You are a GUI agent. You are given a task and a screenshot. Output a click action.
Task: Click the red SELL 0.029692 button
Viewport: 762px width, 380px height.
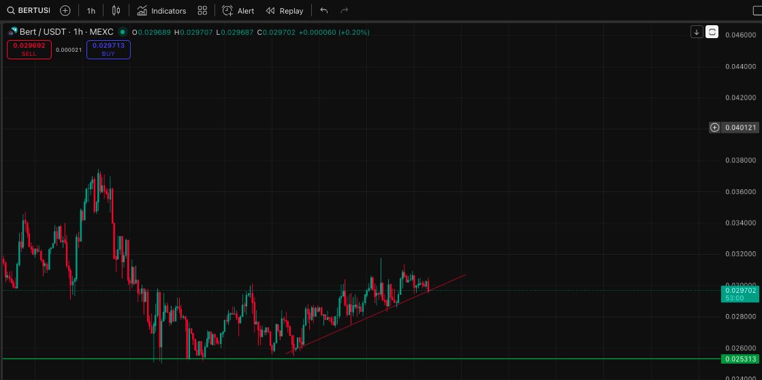29,50
